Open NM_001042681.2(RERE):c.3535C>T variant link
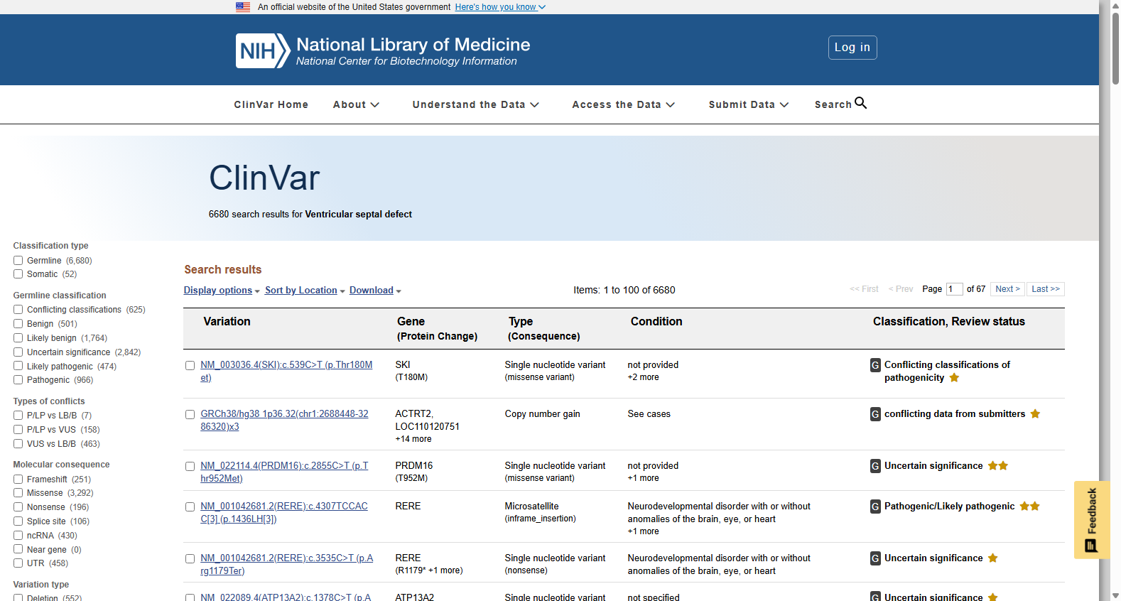Image resolution: width=1121 pixels, height=601 pixels. click(x=287, y=565)
